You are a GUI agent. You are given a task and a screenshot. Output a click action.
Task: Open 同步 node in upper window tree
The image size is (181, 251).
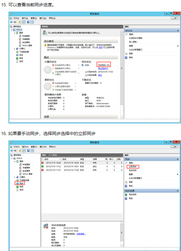pos(20,55)
